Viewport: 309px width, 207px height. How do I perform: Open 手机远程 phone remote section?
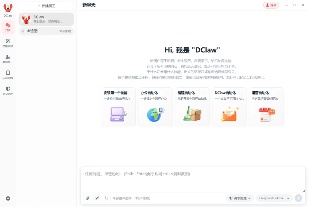8,75
